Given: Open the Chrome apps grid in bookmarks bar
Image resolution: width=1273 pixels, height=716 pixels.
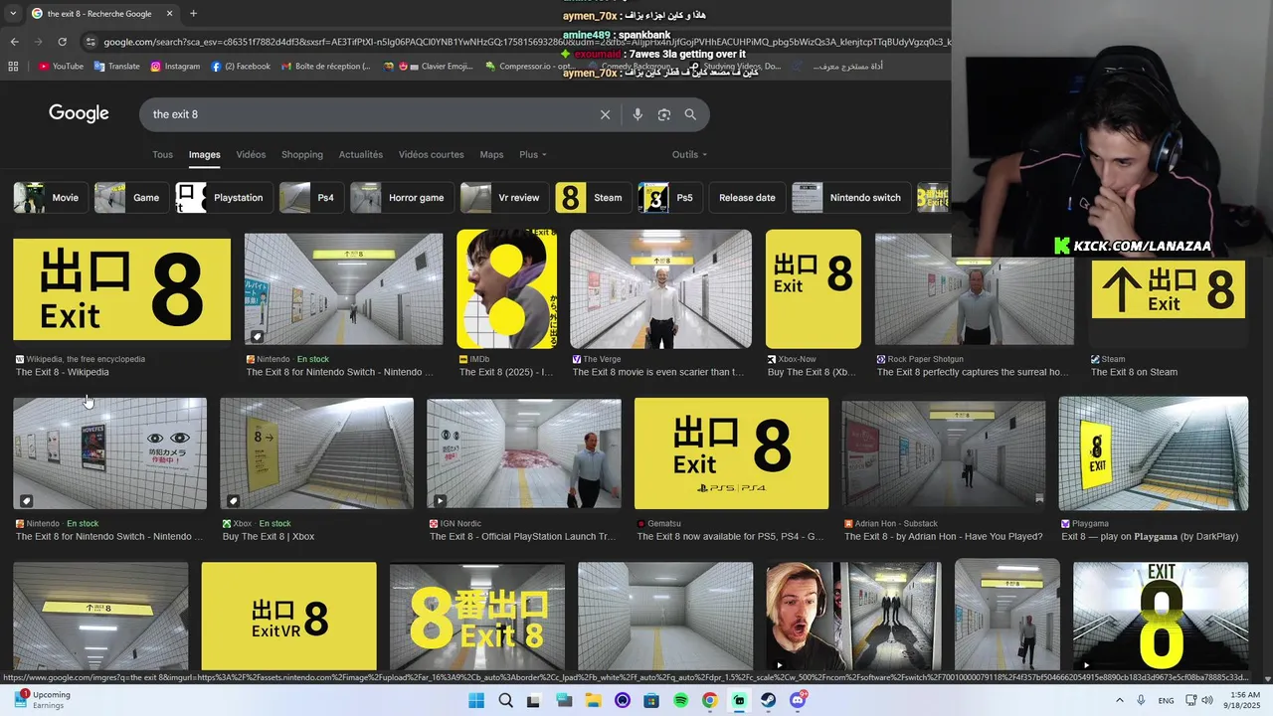Looking at the screenshot, I should point(13,67).
